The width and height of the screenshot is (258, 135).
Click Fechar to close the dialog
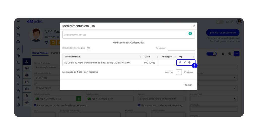(x=188, y=85)
